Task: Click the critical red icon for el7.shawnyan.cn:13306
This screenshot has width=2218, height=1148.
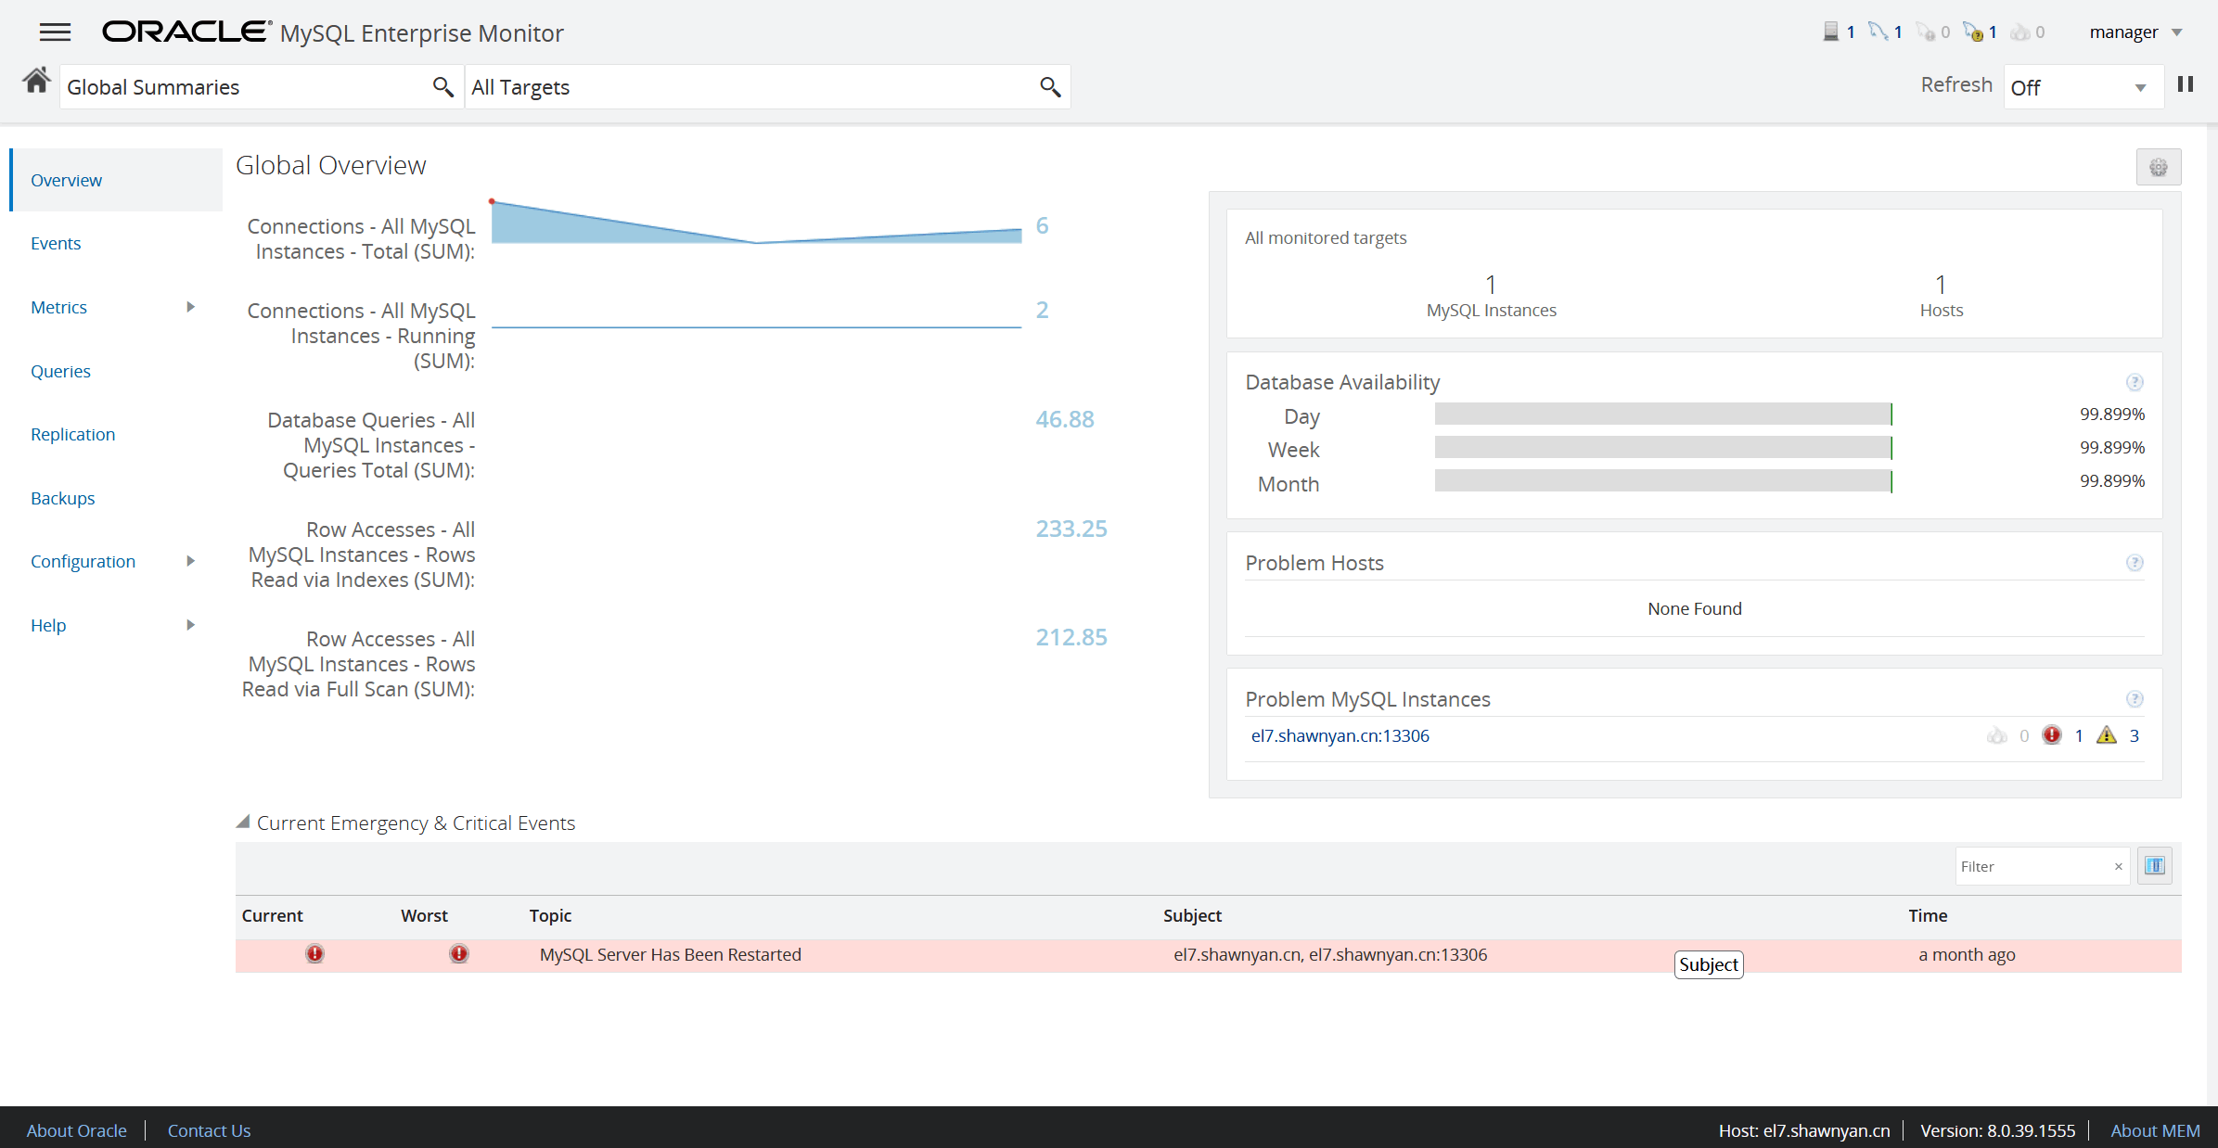Action: click(2052, 735)
